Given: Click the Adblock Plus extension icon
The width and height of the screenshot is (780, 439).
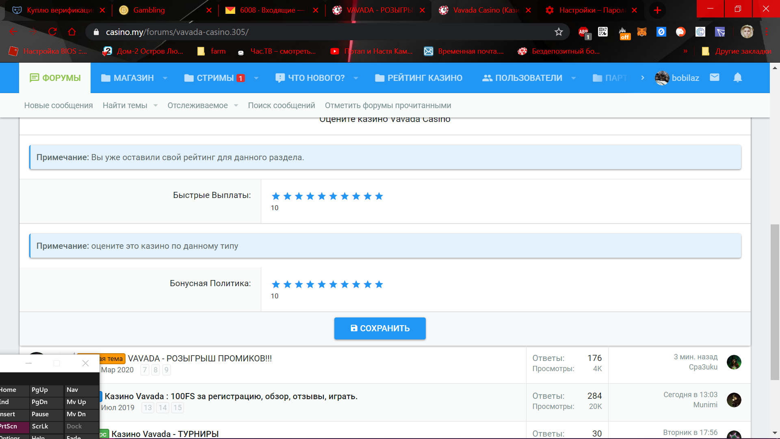Looking at the screenshot, I should pyautogui.click(x=584, y=32).
